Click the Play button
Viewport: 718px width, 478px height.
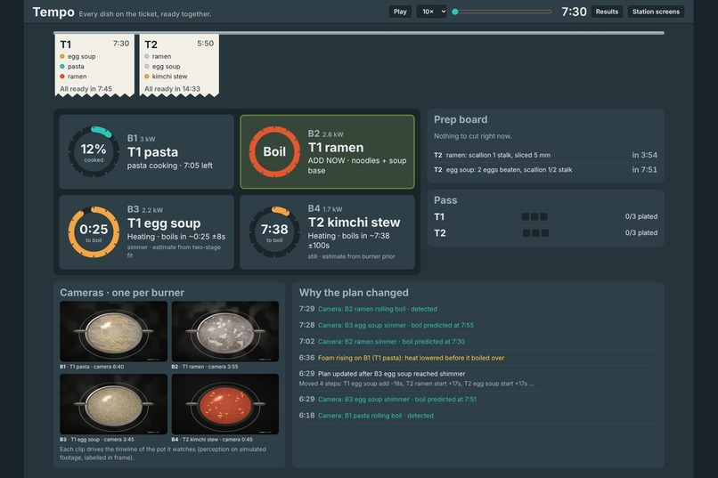[400, 12]
